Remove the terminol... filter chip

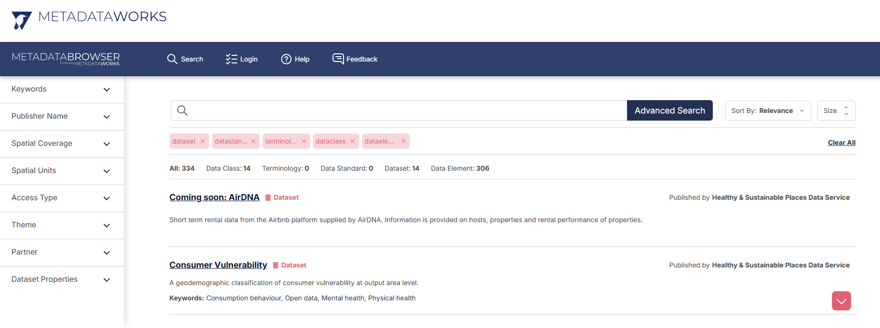(304, 141)
